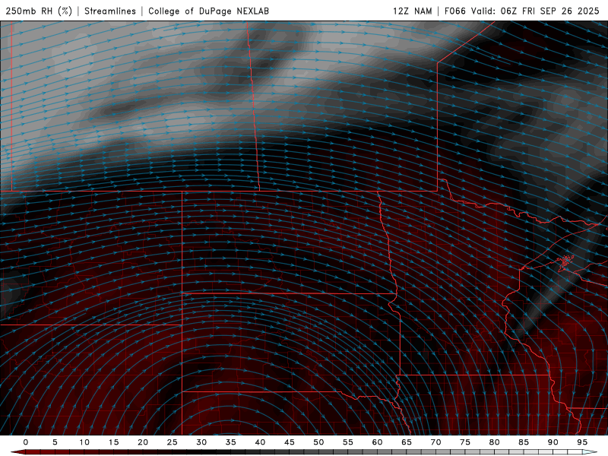Click the "15" color scale label

click(113, 442)
